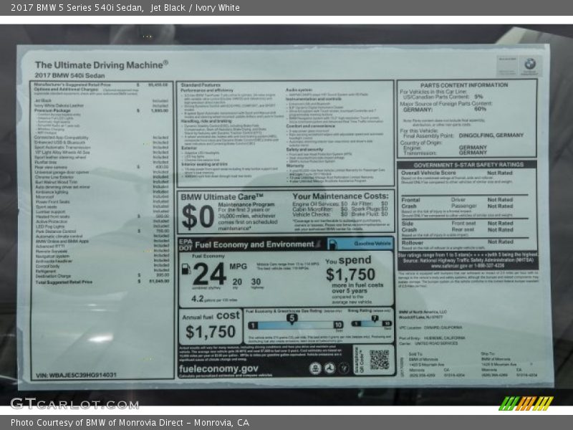Click 'Manufacturer's Suggested Retail Price' line

point(101,85)
